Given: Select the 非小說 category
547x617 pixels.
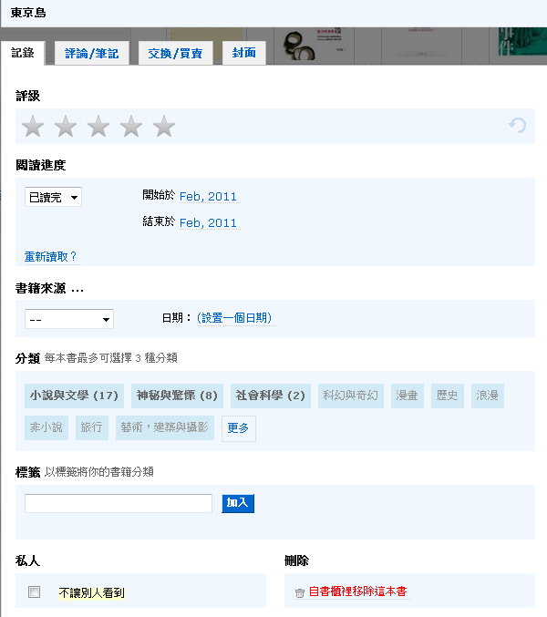Looking at the screenshot, I should tap(46, 427).
